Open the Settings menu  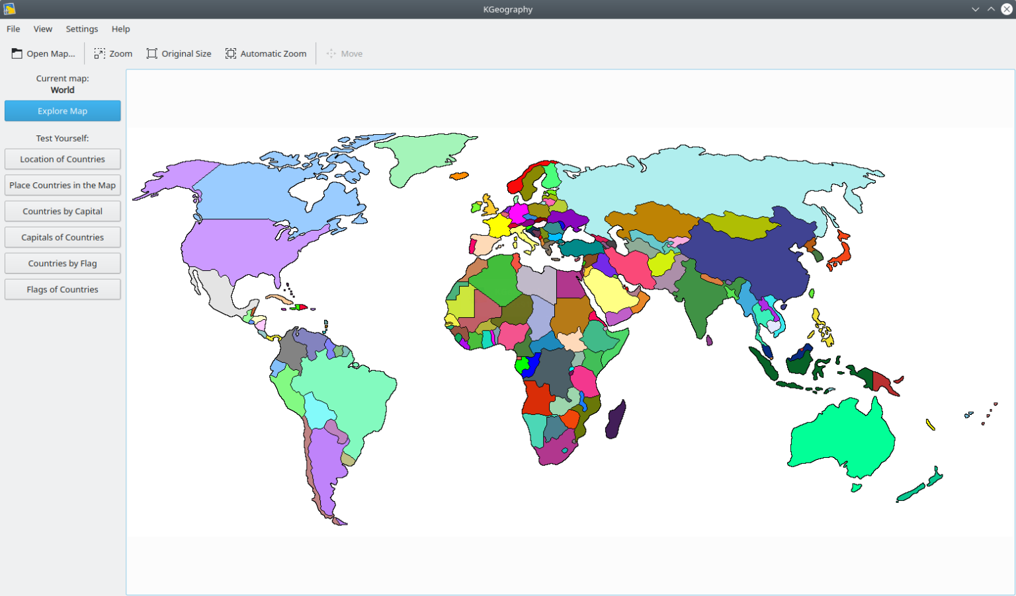[81, 29]
